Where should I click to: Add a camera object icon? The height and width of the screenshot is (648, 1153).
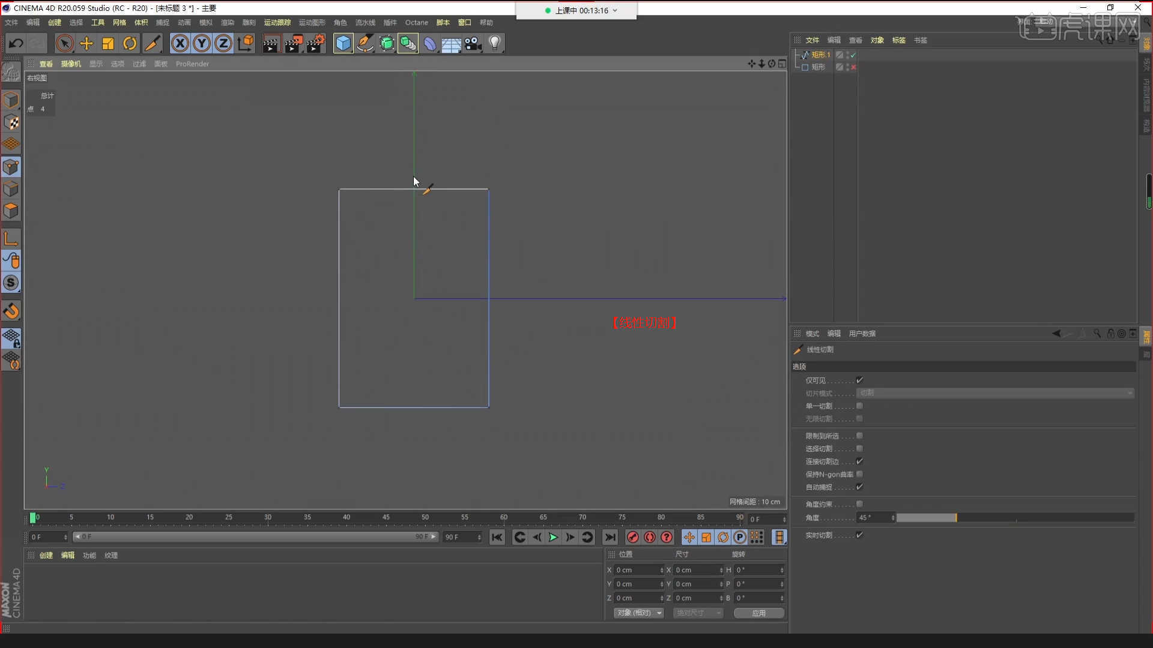(x=473, y=43)
